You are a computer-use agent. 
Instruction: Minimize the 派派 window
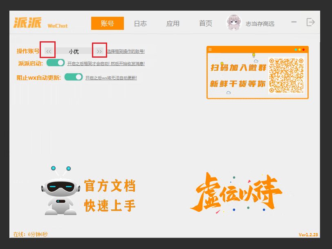[x=294, y=22]
